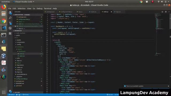The height and width of the screenshot is (96, 171).
Task: Open Files manager from the dock
Action: [x=3, y=14]
